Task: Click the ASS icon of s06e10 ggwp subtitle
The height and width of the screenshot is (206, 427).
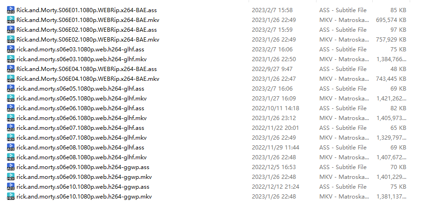Action: point(11,187)
